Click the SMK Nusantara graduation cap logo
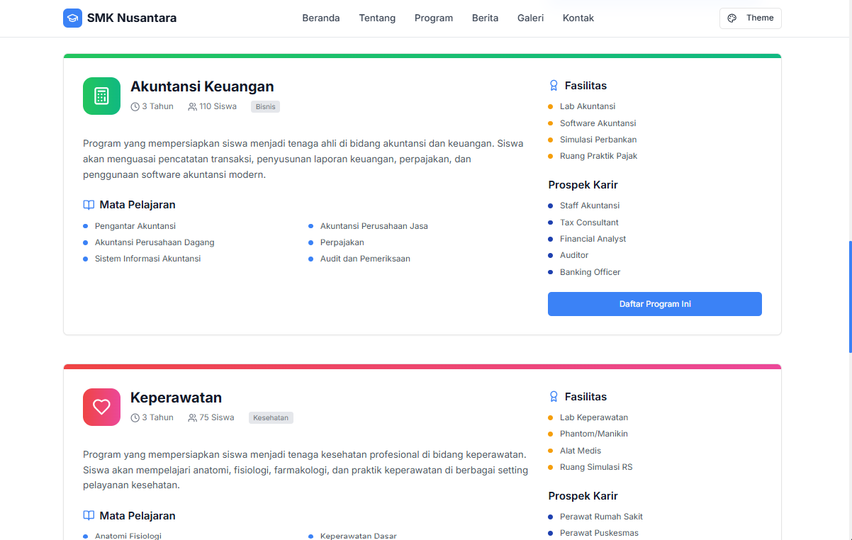Image resolution: width=852 pixels, height=540 pixels. click(x=72, y=18)
